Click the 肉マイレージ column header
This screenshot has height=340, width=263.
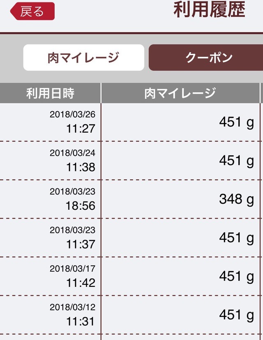[x=180, y=94]
